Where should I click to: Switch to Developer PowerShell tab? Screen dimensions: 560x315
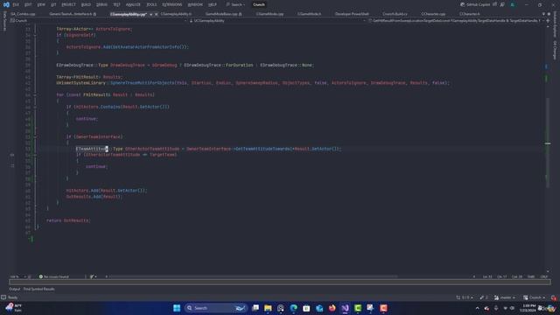coord(352,14)
